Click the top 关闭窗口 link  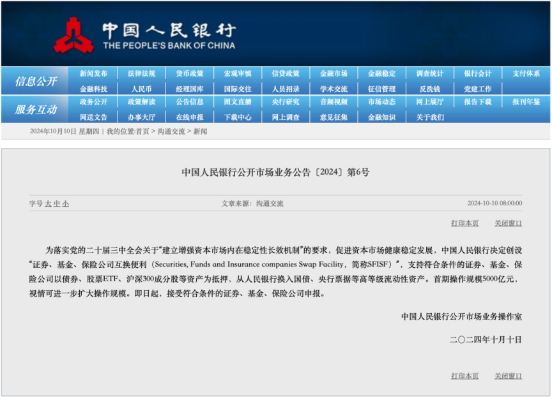(508, 223)
